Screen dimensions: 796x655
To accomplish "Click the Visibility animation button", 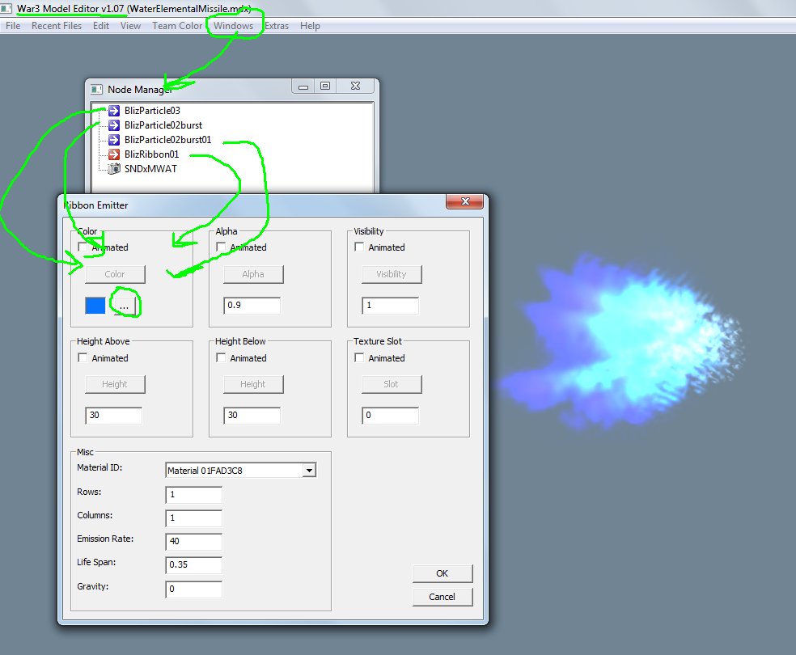I will coord(392,274).
